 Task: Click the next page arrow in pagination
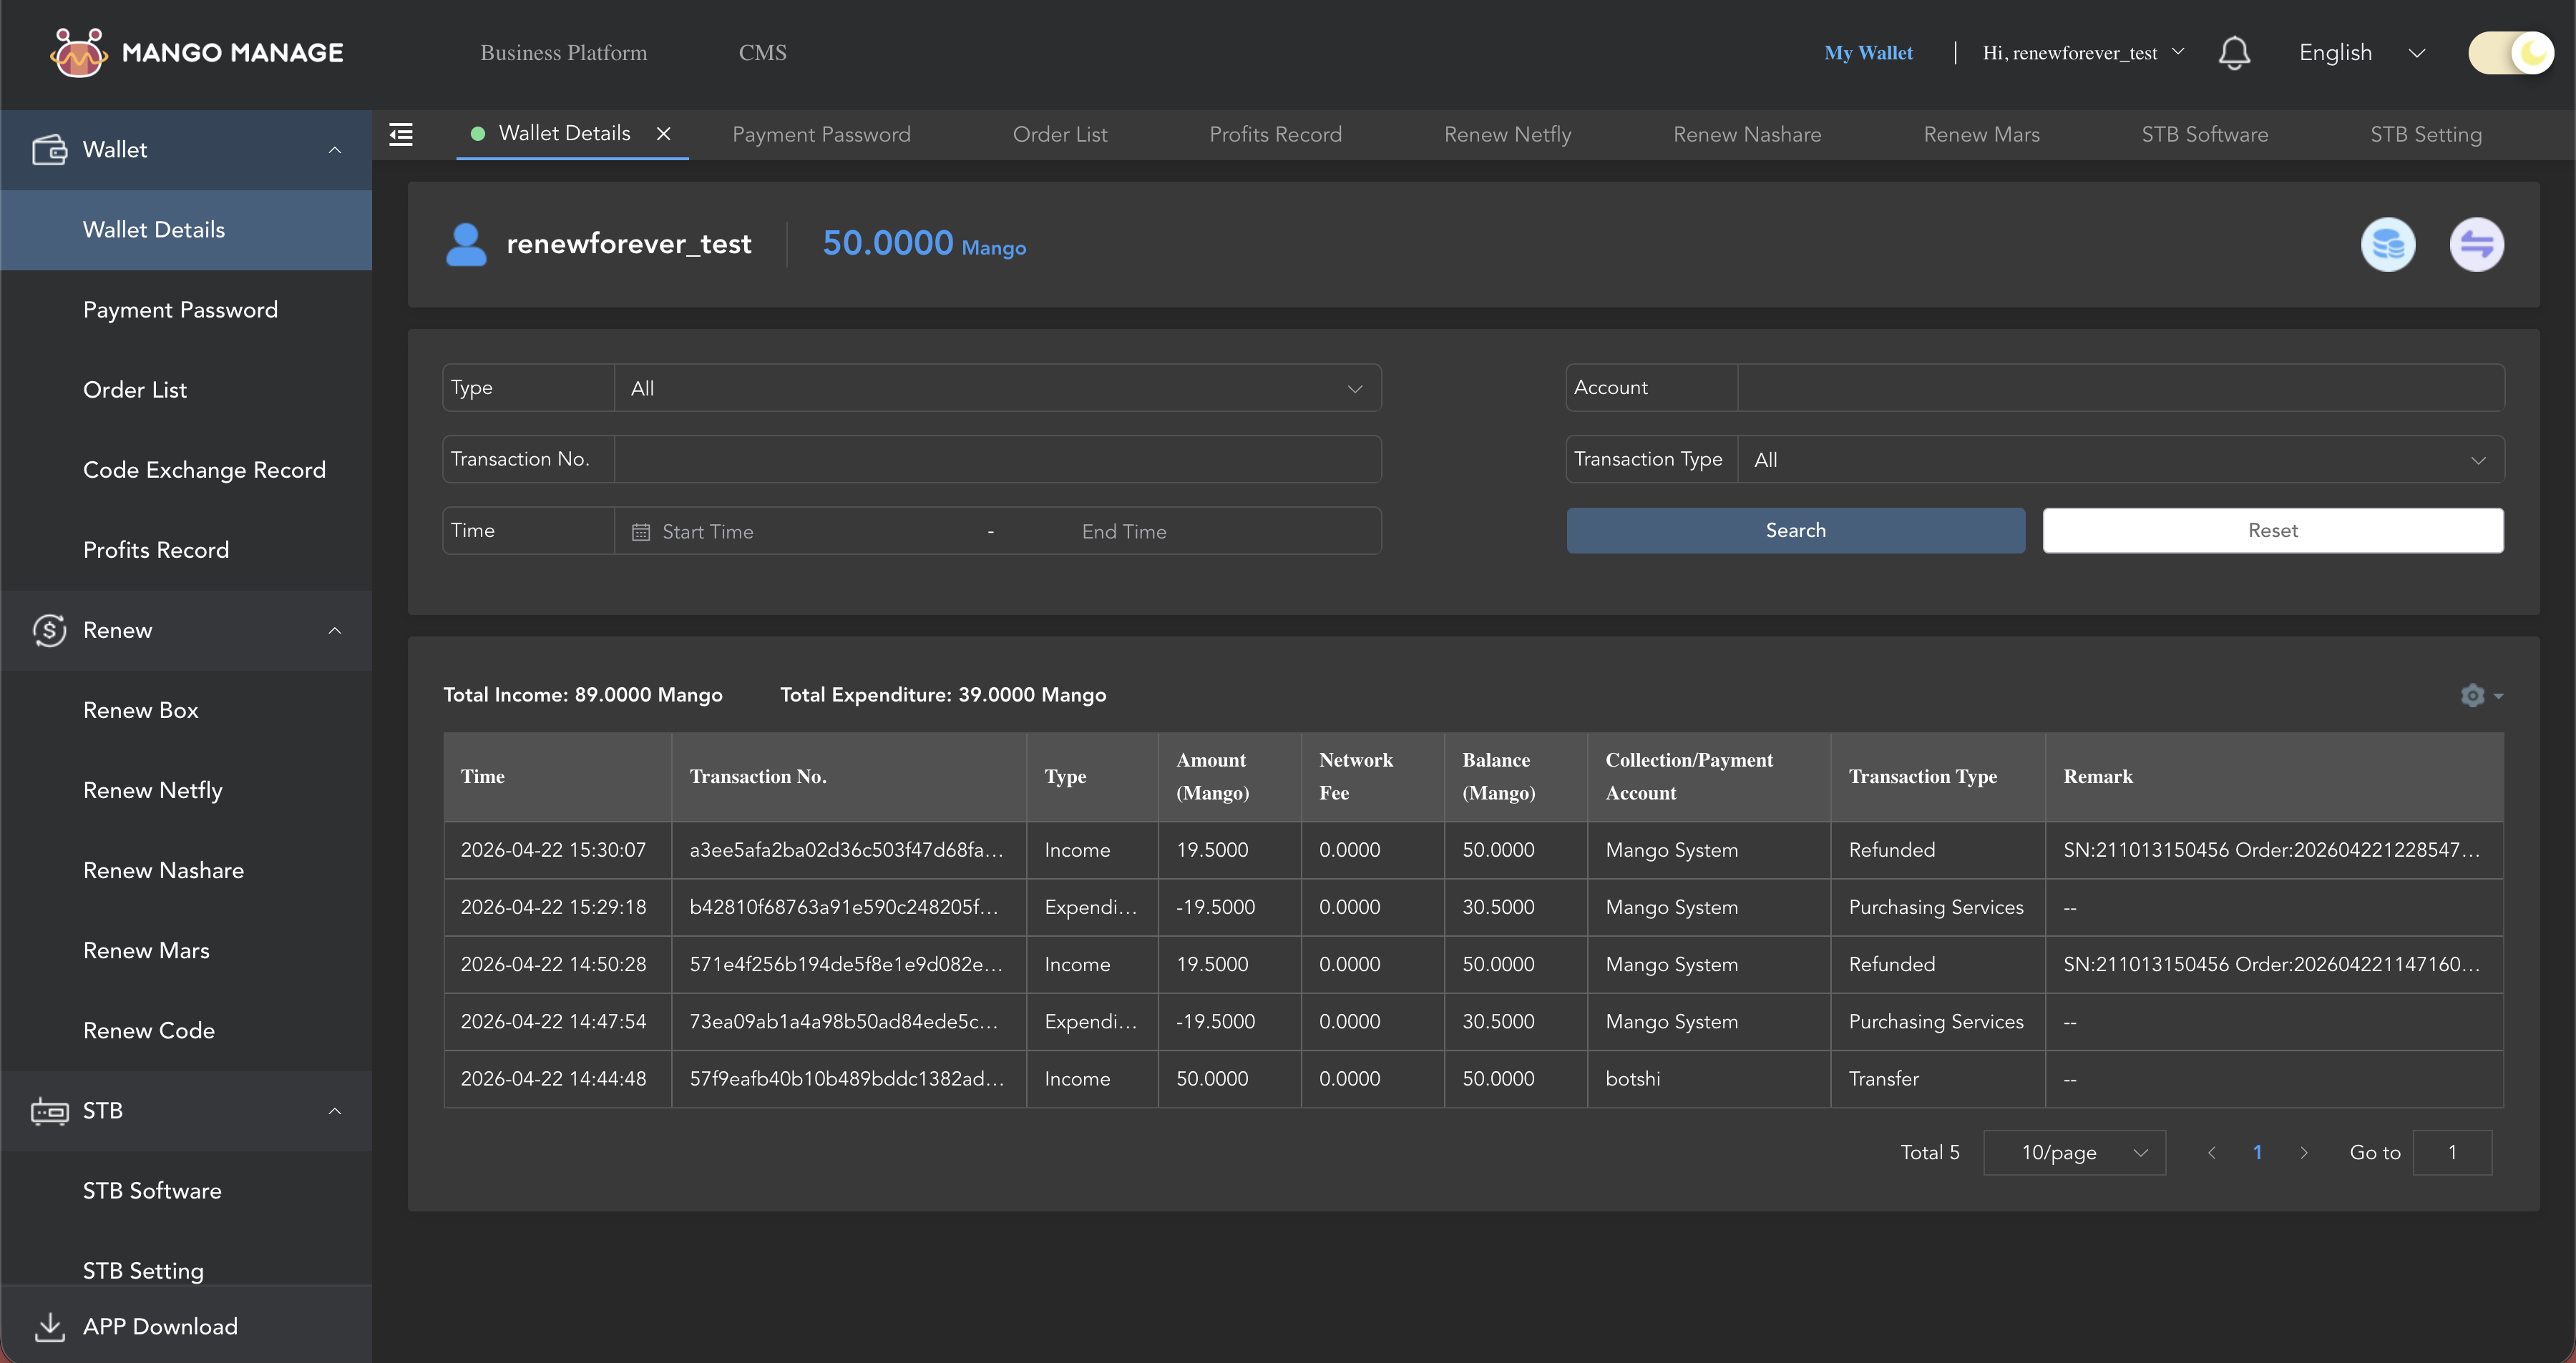[x=2304, y=1152]
